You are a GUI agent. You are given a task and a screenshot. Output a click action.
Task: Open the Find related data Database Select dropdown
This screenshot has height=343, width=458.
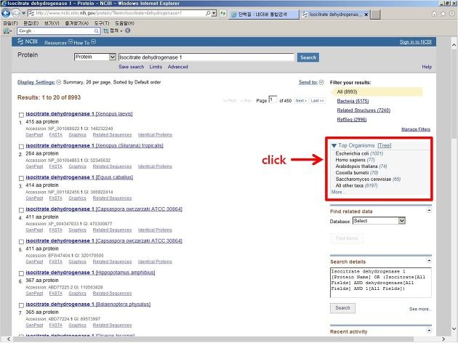pyautogui.click(x=379, y=221)
